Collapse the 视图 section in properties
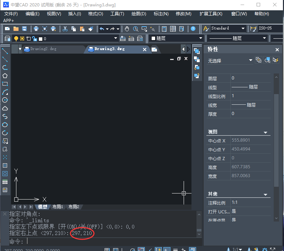Viewport: 284px width, 251px height. [265, 132]
